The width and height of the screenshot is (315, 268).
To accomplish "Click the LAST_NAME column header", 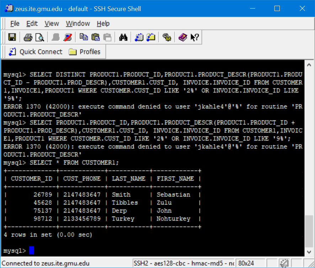I will click(x=129, y=179).
